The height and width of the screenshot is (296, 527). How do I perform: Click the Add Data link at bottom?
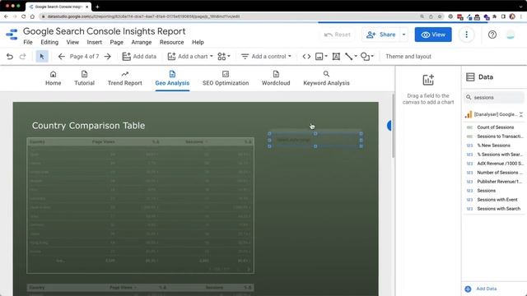click(x=487, y=289)
